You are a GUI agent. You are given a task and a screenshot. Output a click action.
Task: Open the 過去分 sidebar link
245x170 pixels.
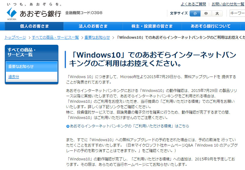(x=14, y=77)
